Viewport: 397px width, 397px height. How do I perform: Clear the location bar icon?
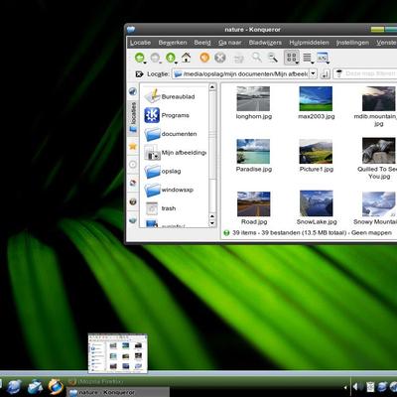[x=139, y=74]
